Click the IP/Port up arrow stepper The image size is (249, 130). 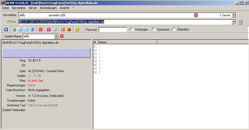point(240,21)
